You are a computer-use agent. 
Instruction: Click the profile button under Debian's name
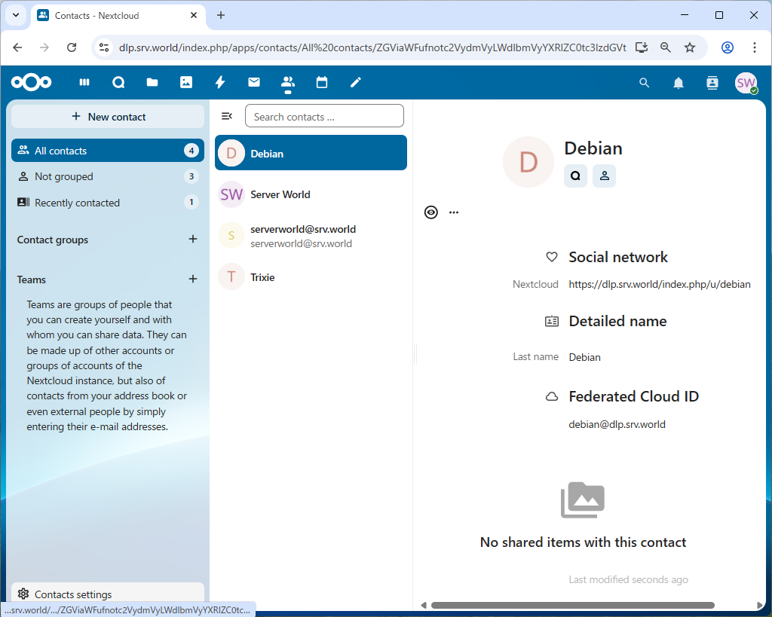click(604, 176)
